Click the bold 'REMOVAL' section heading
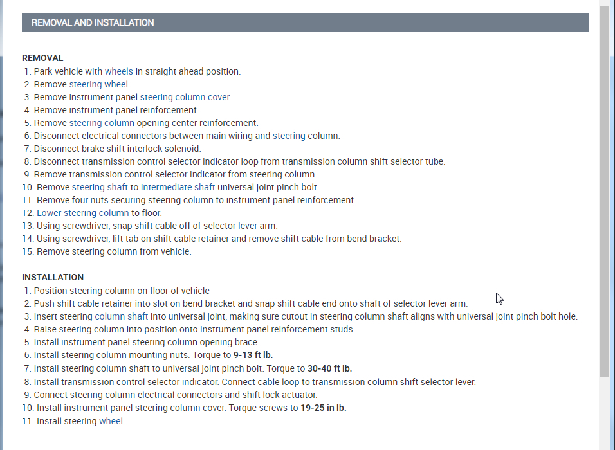 pos(42,58)
